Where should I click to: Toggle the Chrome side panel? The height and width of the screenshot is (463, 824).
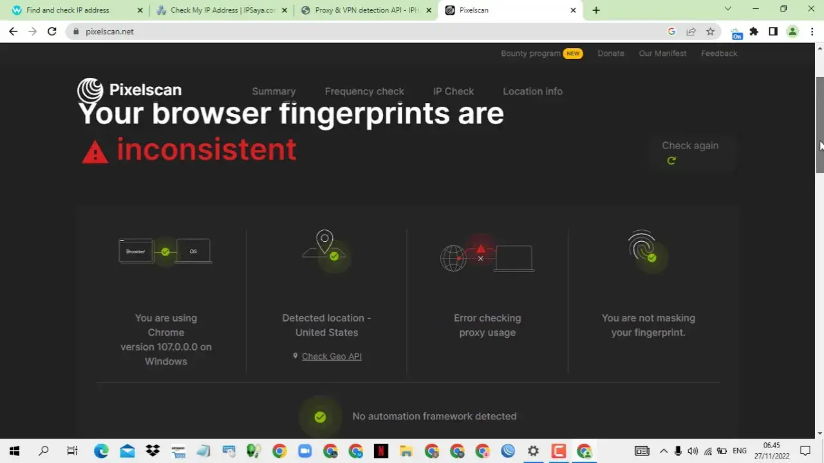(x=773, y=32)
